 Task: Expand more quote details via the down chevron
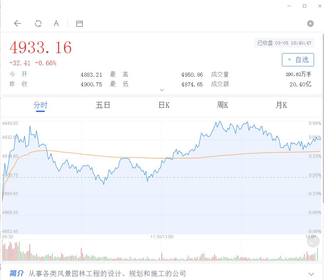[162, 90]
